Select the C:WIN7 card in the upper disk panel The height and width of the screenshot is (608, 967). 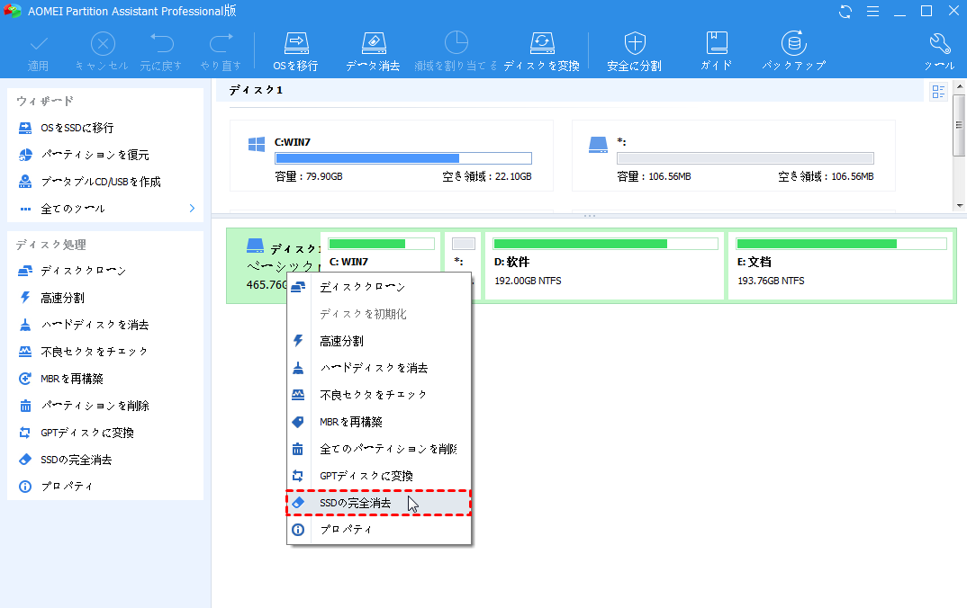[392, 156]
